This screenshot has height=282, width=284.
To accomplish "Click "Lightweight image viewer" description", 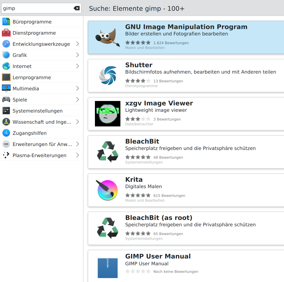I will [156, 110].
